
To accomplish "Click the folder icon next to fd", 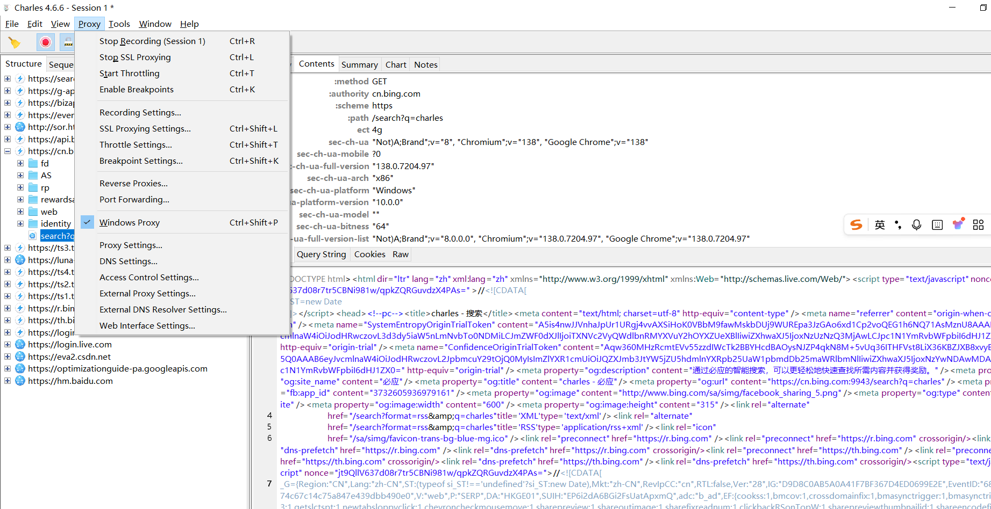I will (x=33, y=163).
